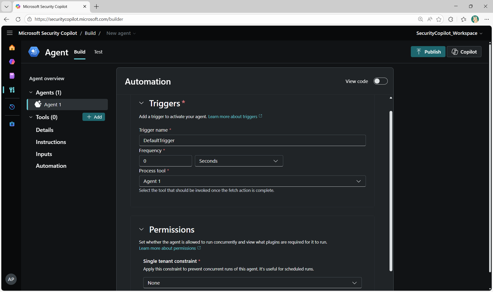
Task: Click the Publish button
Action: point(428,52)
